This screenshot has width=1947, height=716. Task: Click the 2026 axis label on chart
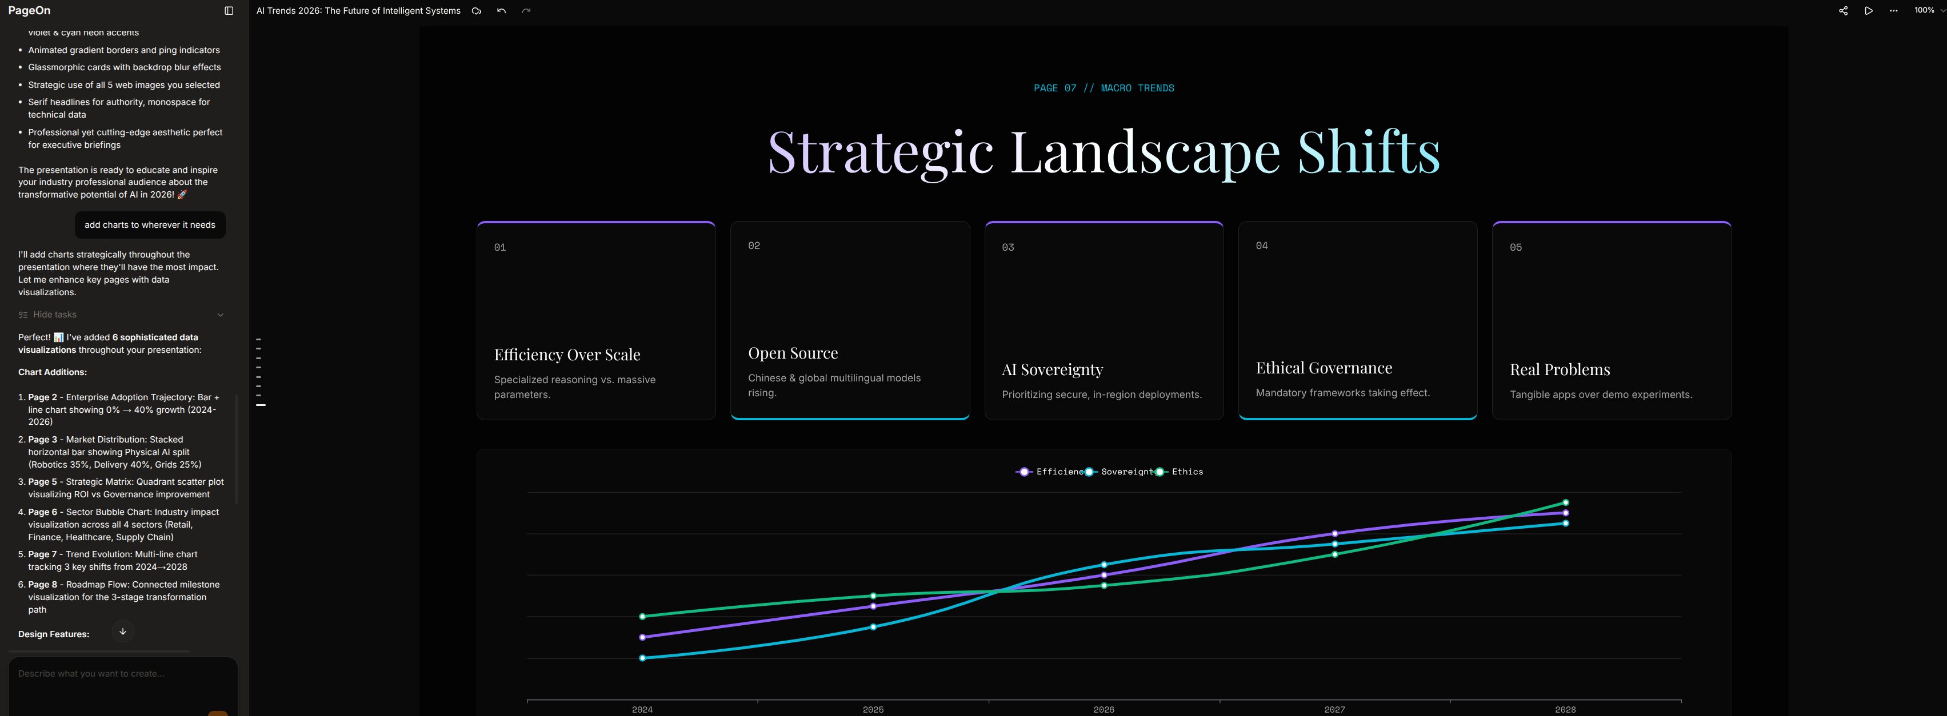[x=1104, y=709]
